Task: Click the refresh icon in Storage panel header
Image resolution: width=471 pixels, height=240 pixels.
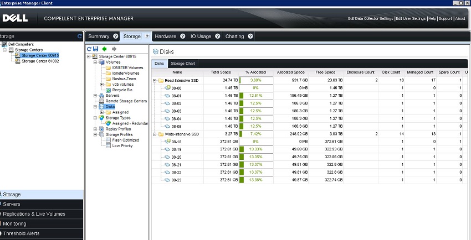Action: 80,36
